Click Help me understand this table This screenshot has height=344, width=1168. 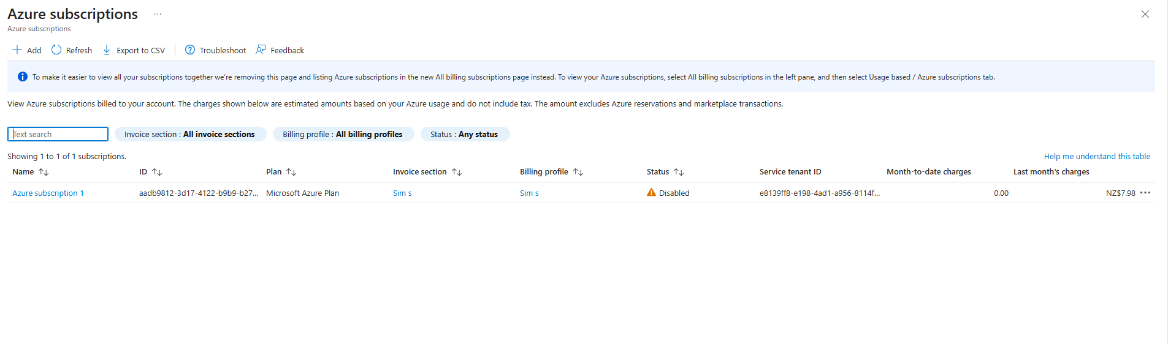[1097, 156]
